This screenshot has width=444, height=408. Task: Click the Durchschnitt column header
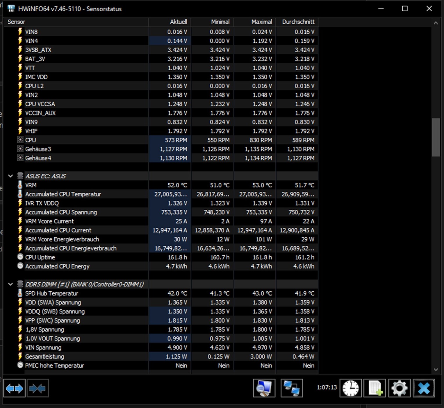pyautogui.click(x=297, y=22)
